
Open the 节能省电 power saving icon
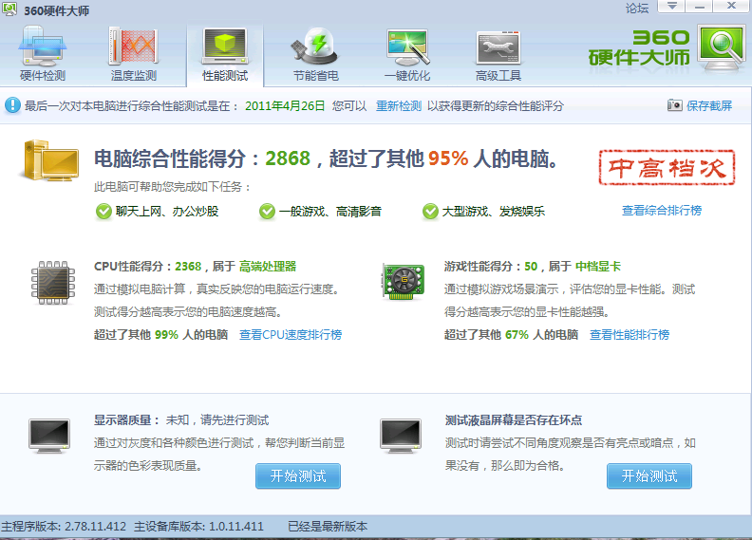tap(315, 46)
